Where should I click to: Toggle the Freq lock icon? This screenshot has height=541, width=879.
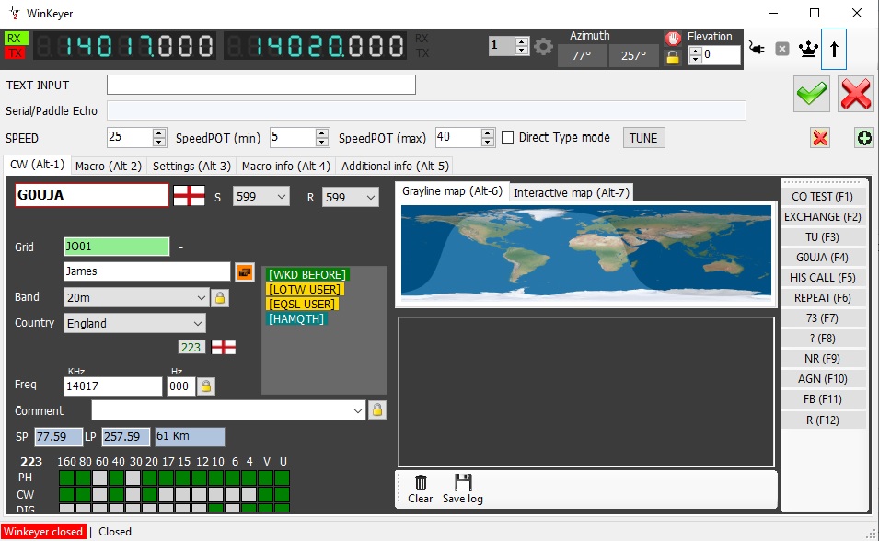click(x=206, y=386)
